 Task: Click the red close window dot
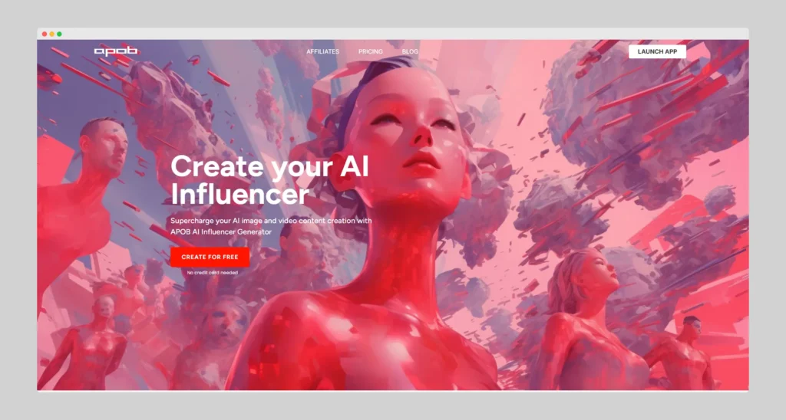pos(45,34)
